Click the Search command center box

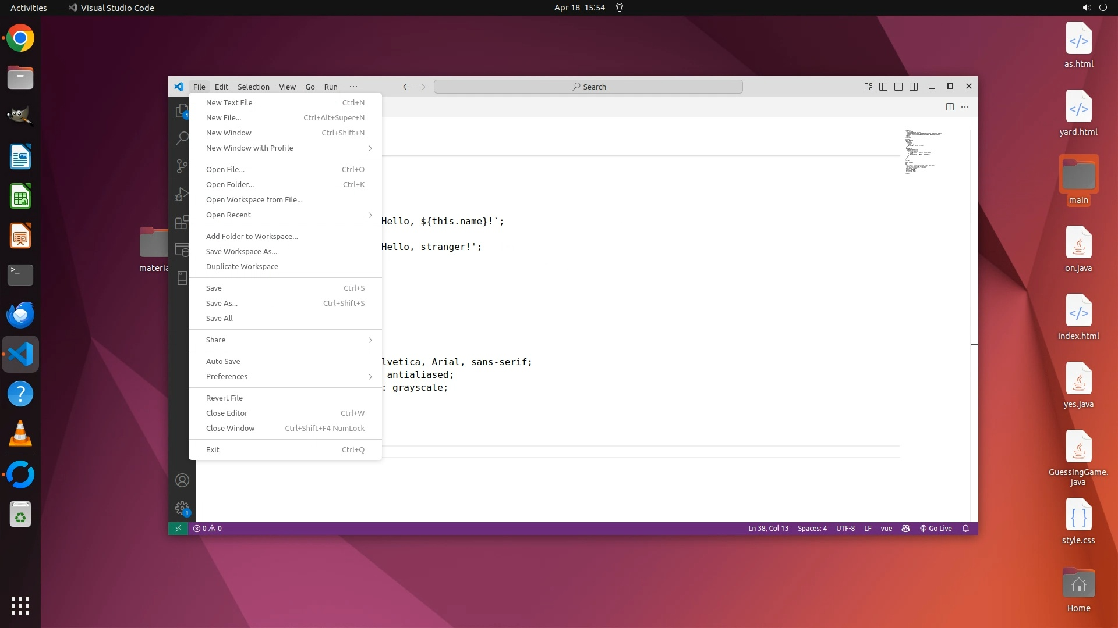pyautogui.click(x=588, y=87)
